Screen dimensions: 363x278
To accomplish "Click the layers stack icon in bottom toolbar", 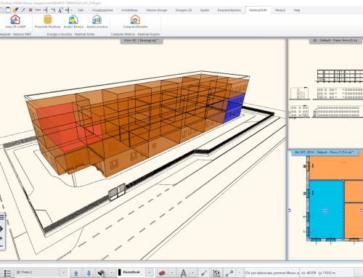I will (102, 273).
